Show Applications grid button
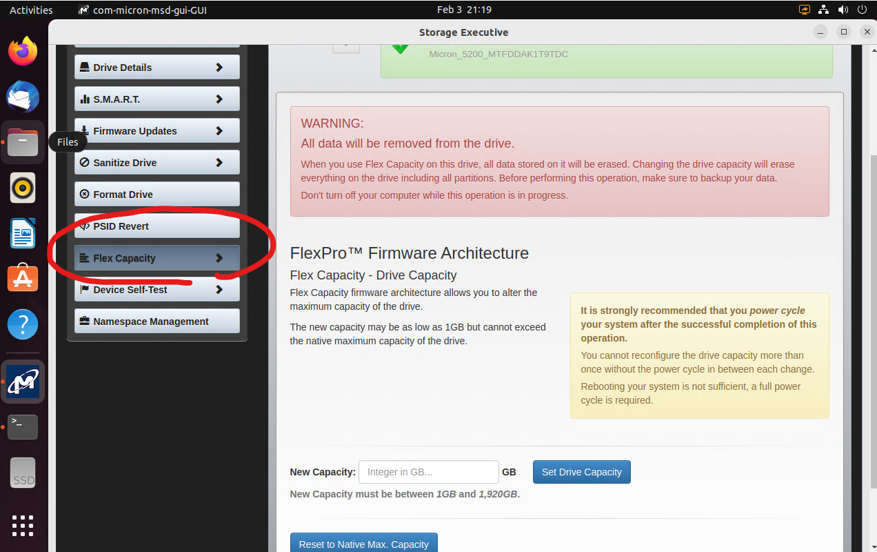This screenshot has height=552, width=877. (23, 525)
